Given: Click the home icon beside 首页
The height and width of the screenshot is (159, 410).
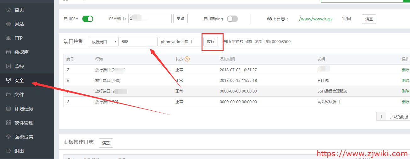Looking at the screenshot, I should click(x=8, y=10).
